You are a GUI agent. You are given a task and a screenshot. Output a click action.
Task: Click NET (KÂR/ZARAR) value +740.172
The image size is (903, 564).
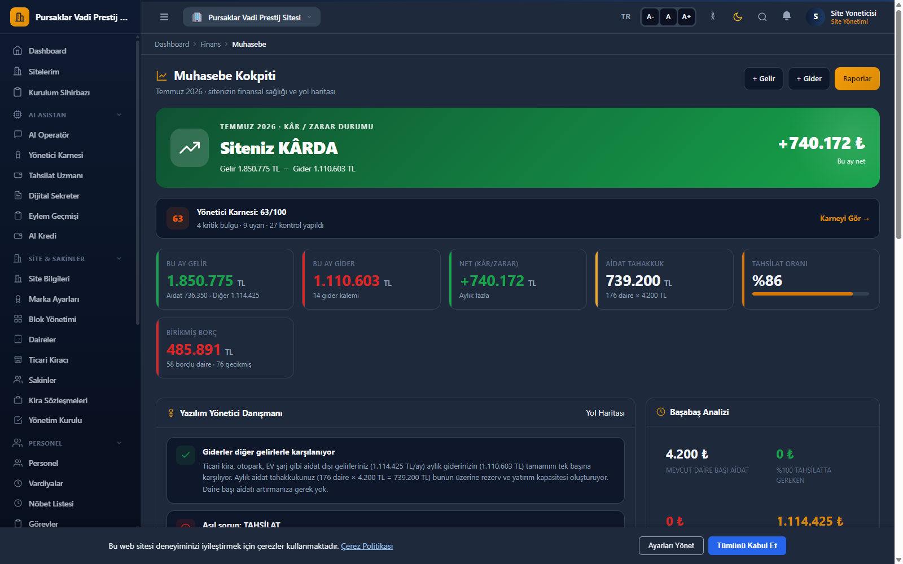pyautogui.click(x=492, y=280)
